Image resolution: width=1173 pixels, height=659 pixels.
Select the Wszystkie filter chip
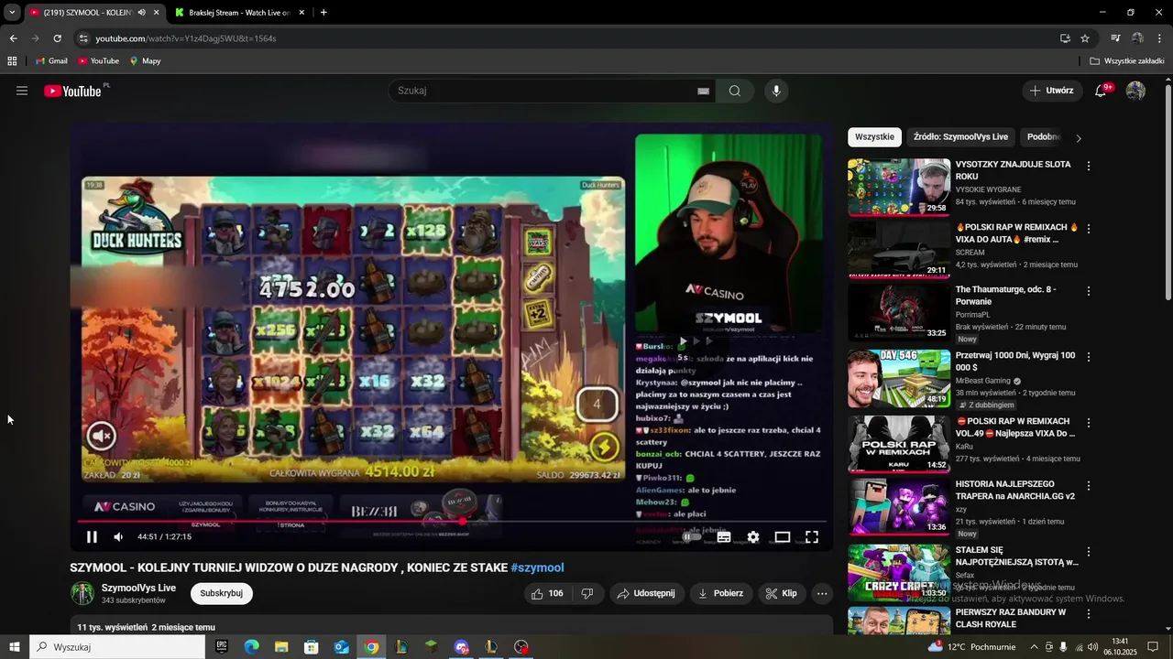click(874, 137)
